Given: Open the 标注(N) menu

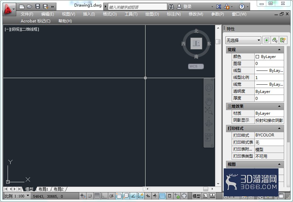Looking at the screenshot, I should tap(174, 14).
